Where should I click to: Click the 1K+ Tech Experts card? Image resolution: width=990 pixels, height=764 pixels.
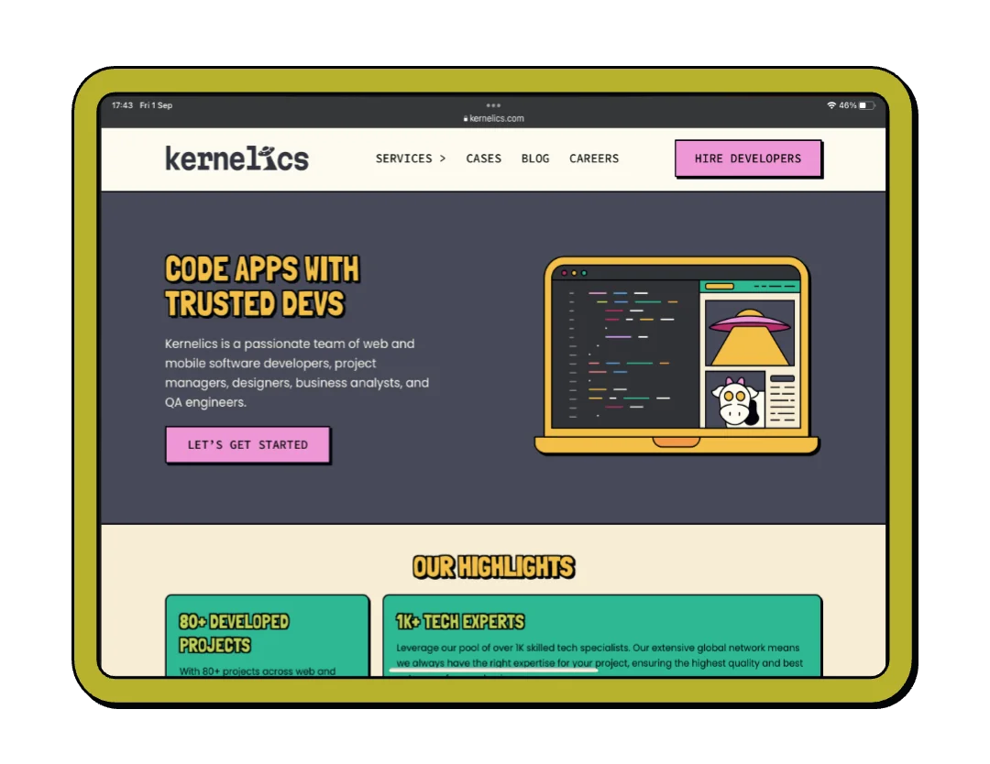[602, 636]
